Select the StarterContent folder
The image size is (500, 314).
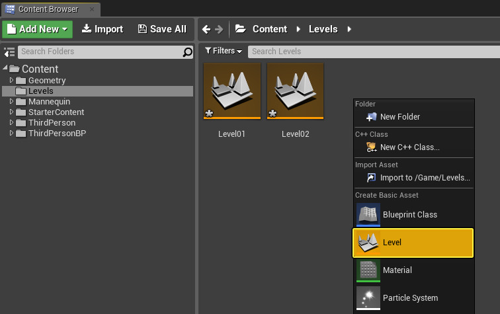[x=56, y=112]
